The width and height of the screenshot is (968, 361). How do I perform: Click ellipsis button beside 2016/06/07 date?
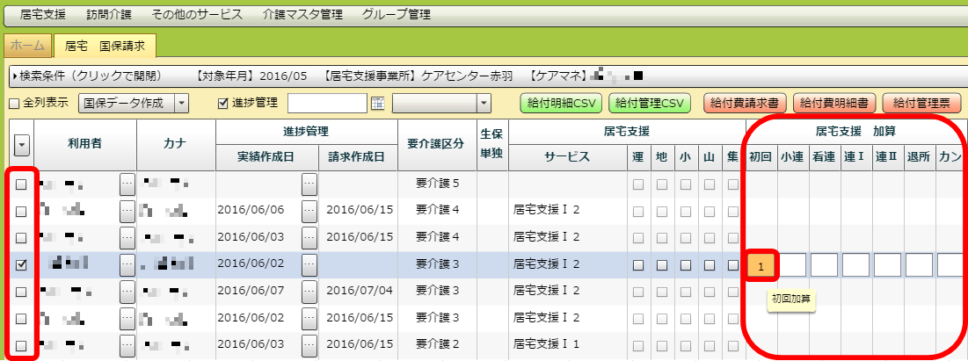pos(309,291)
